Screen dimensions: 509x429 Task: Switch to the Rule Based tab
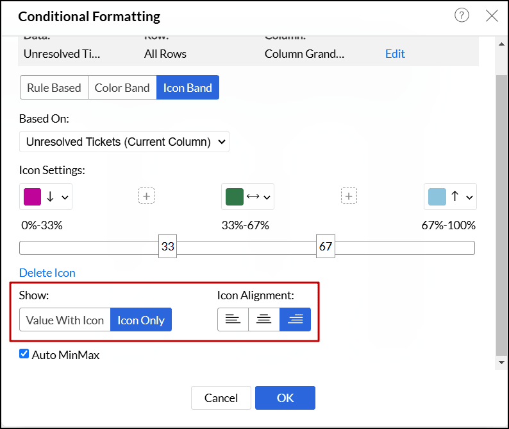tap(54, 88)
